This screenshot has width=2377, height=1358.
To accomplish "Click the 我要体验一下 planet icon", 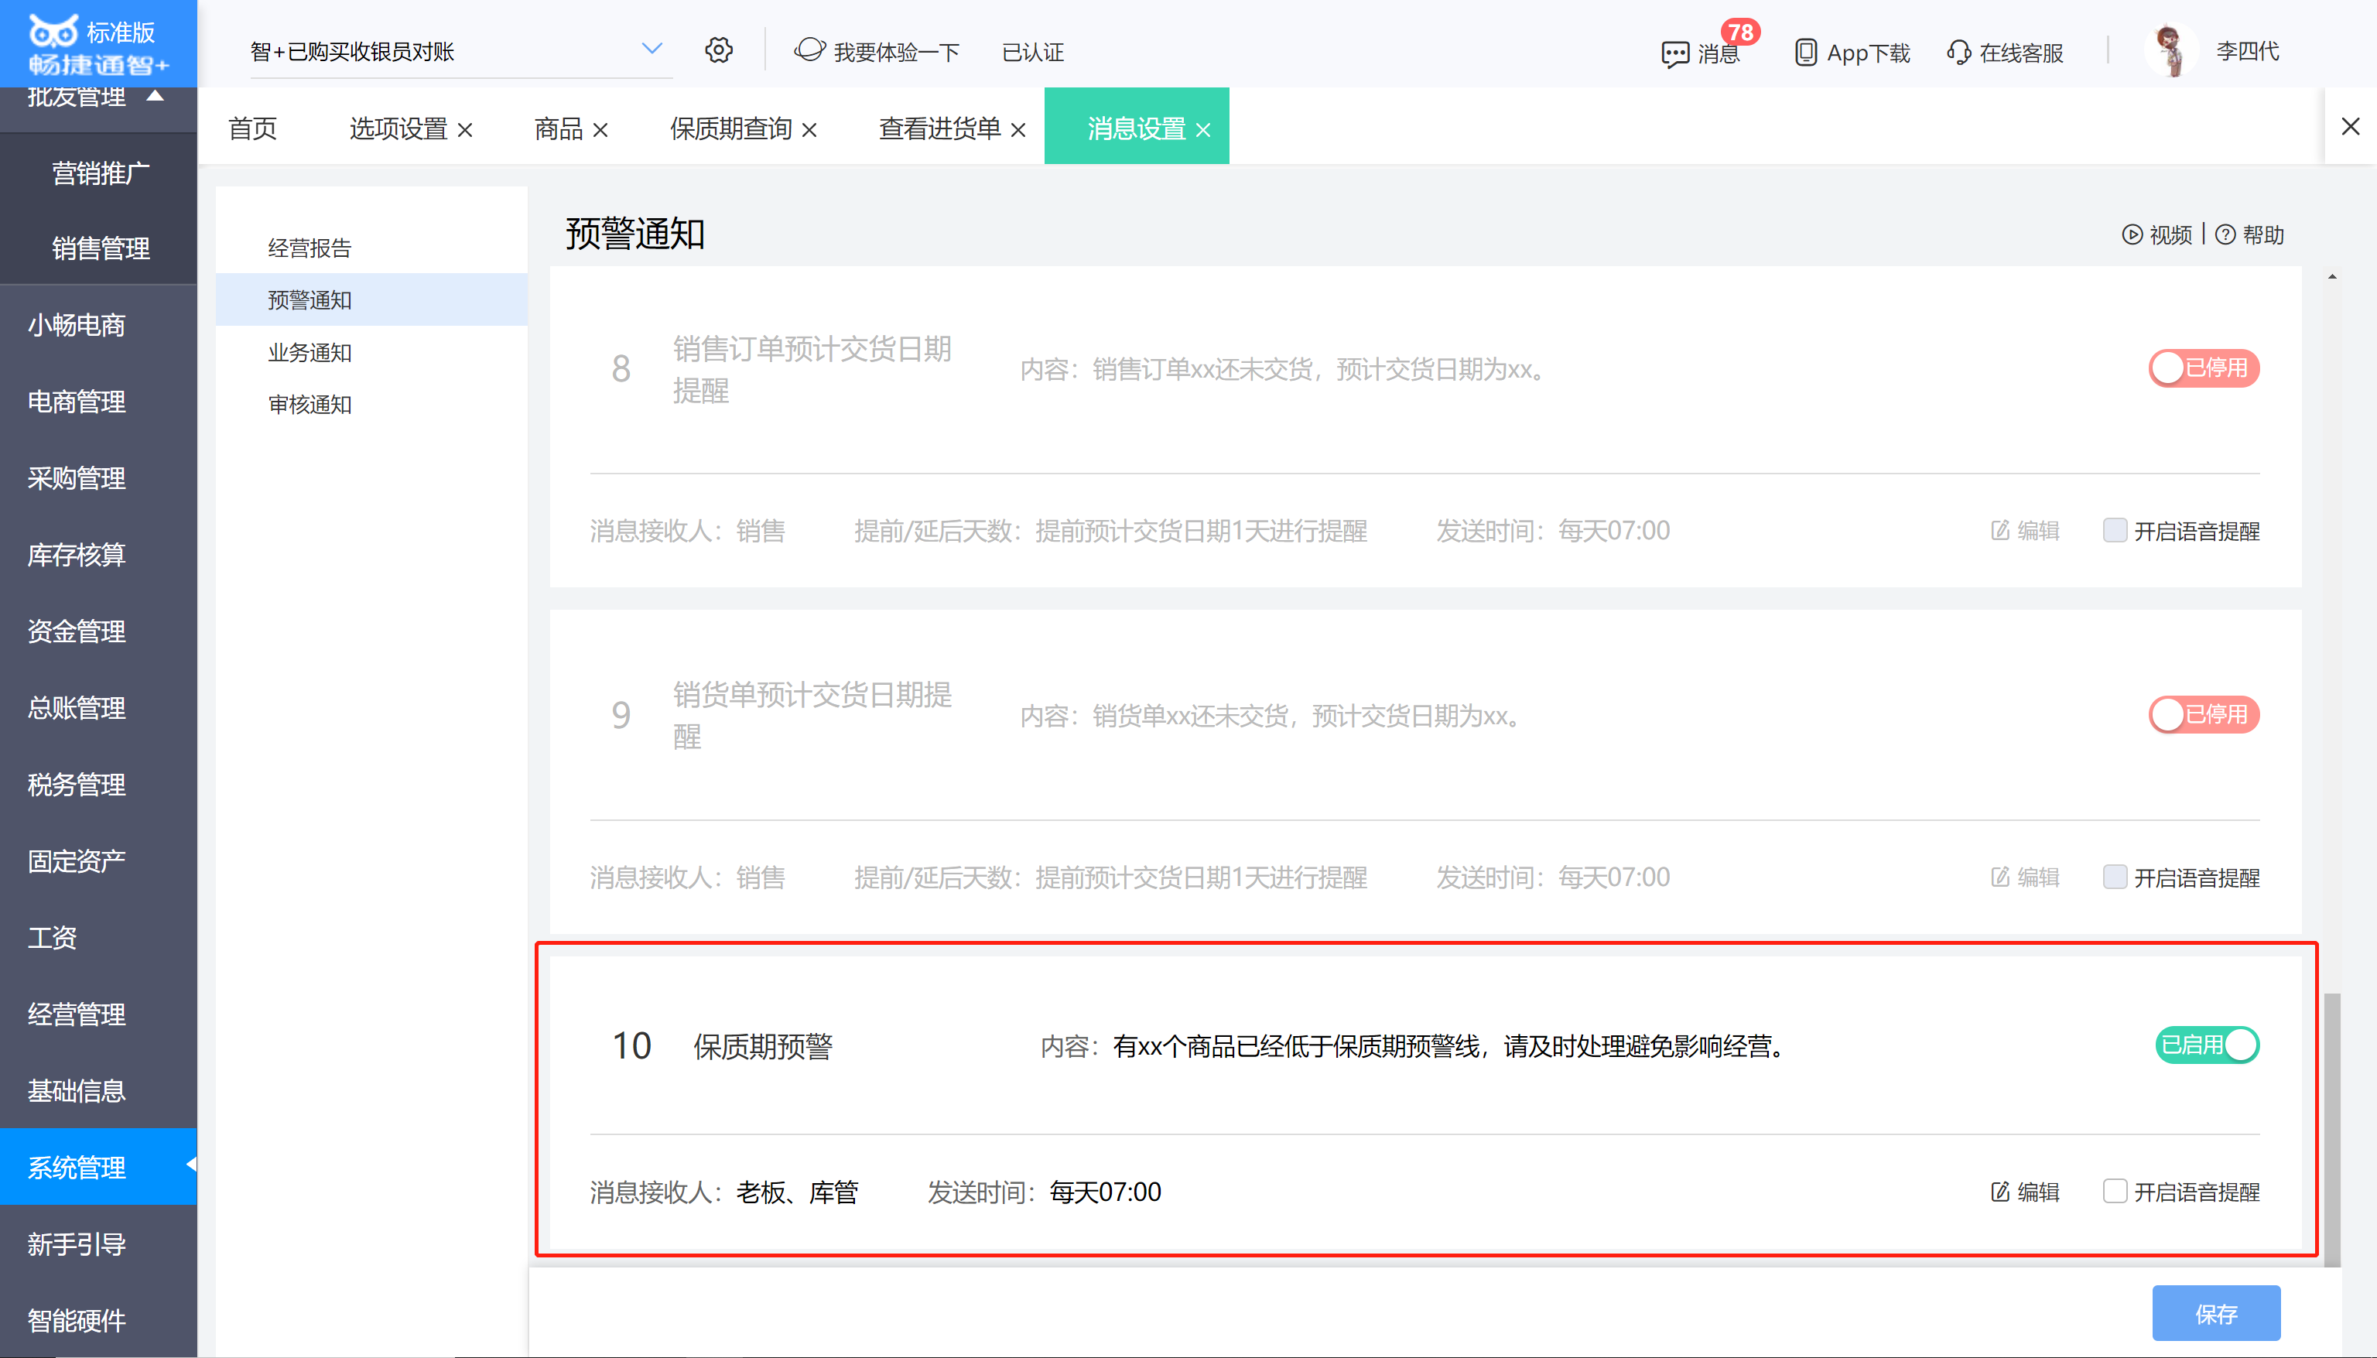I will point(809,50).
